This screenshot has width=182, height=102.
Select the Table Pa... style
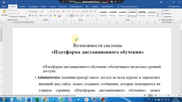coord(103,14)
